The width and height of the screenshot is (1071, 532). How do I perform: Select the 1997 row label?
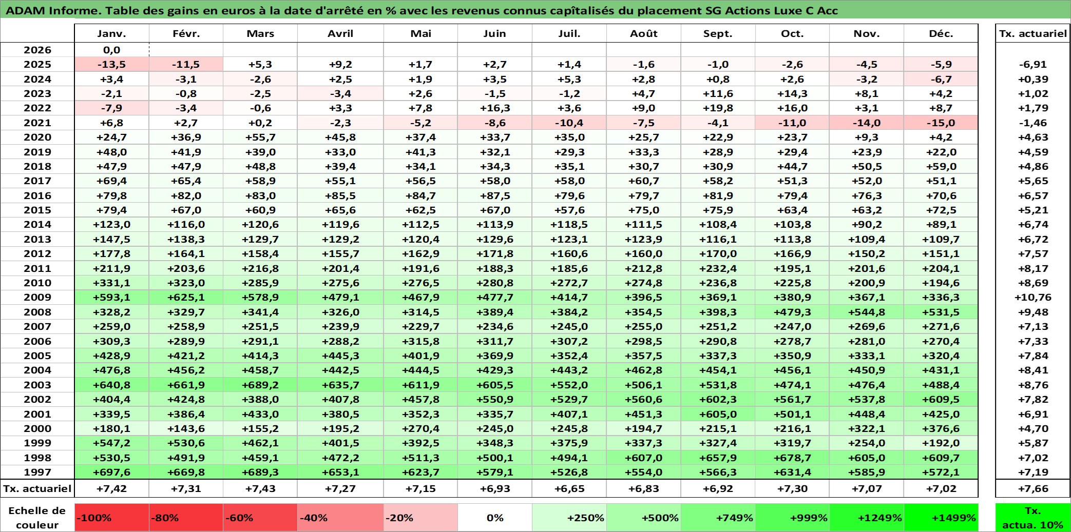pyautogui.click(x=37, y=472)
